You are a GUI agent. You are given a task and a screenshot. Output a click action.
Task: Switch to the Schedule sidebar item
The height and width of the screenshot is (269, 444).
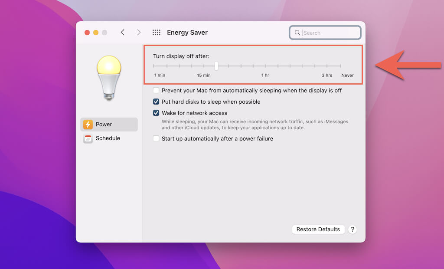pyautogui.click(x=109, y=138)
